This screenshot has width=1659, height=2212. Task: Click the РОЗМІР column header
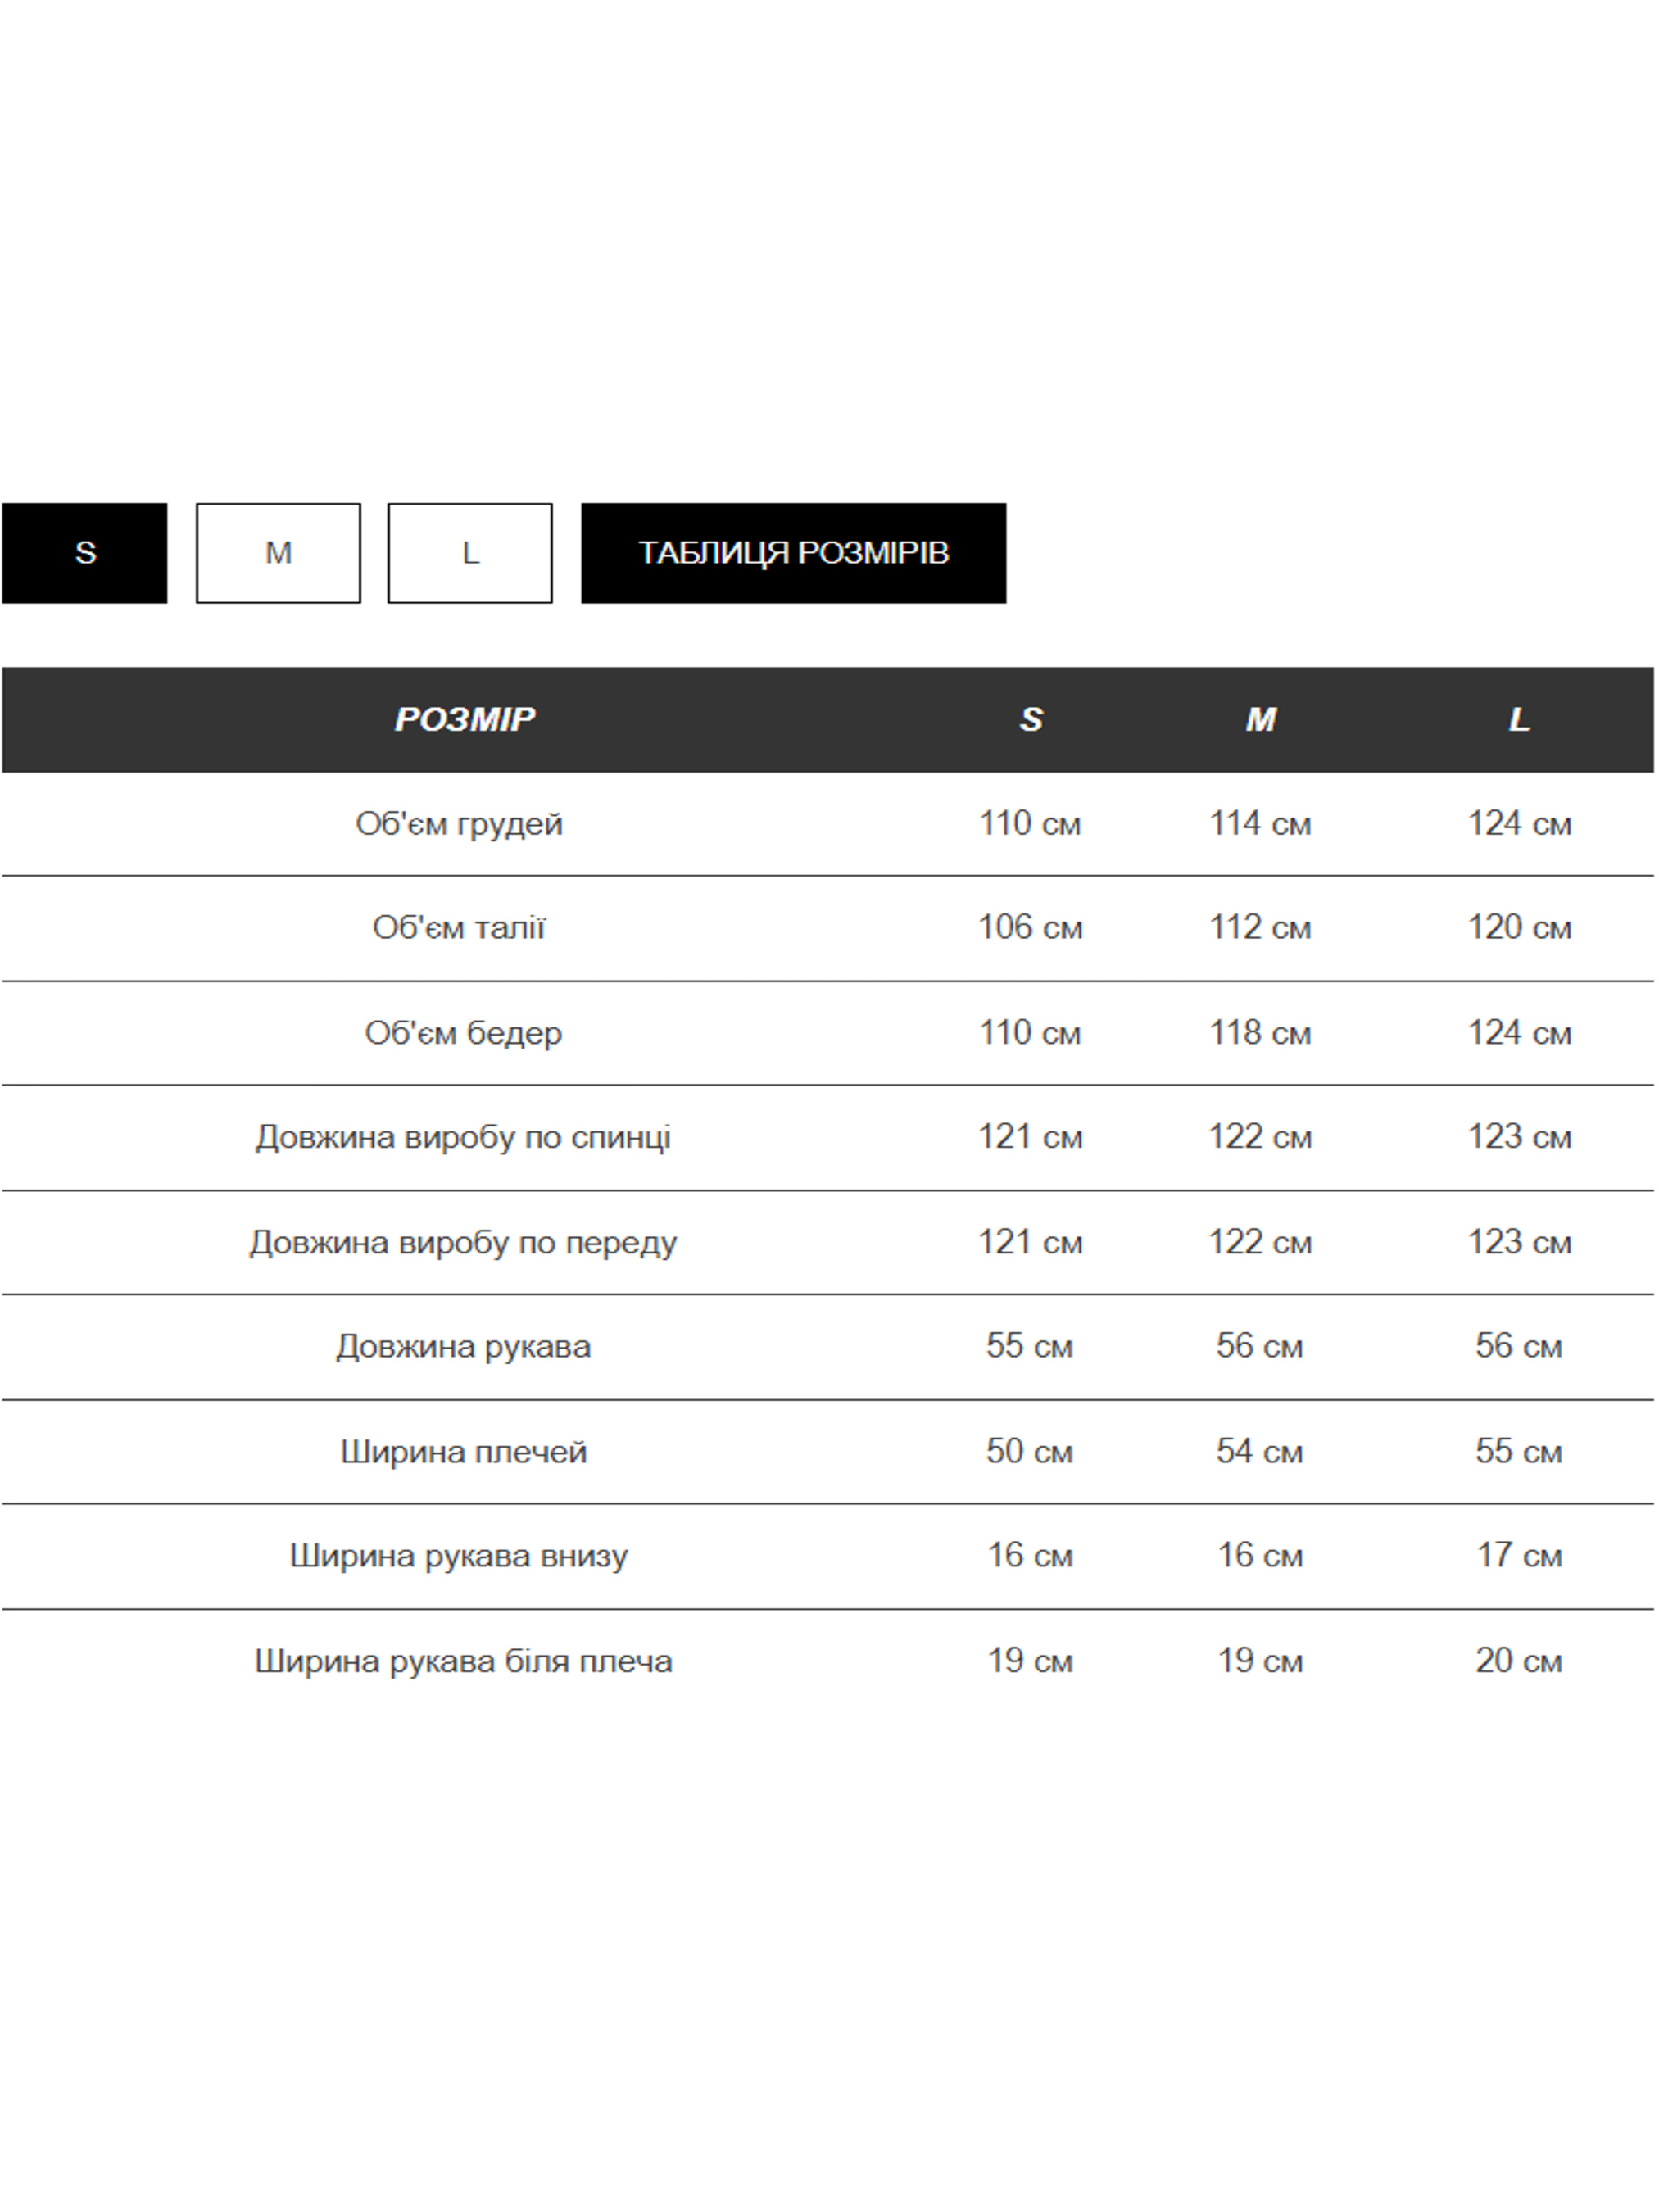464,719
